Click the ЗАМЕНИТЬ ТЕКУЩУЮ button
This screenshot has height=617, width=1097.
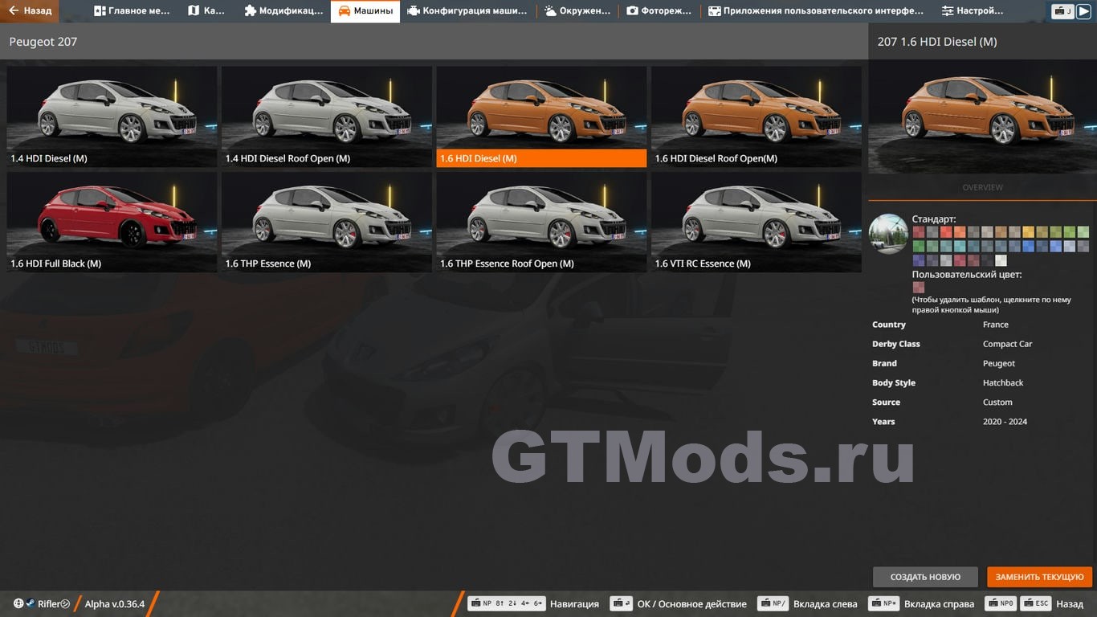pyautogui.click(x=1039, y=577)
